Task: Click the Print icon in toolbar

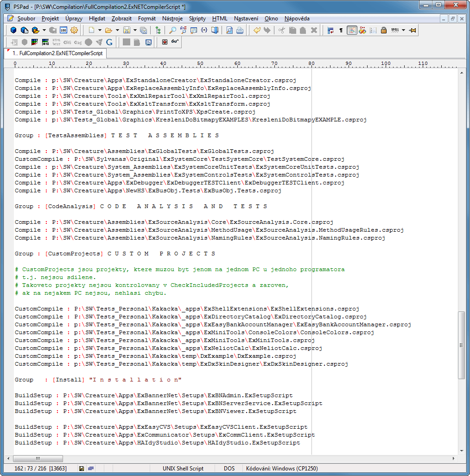Action: (x=240, y=30)
